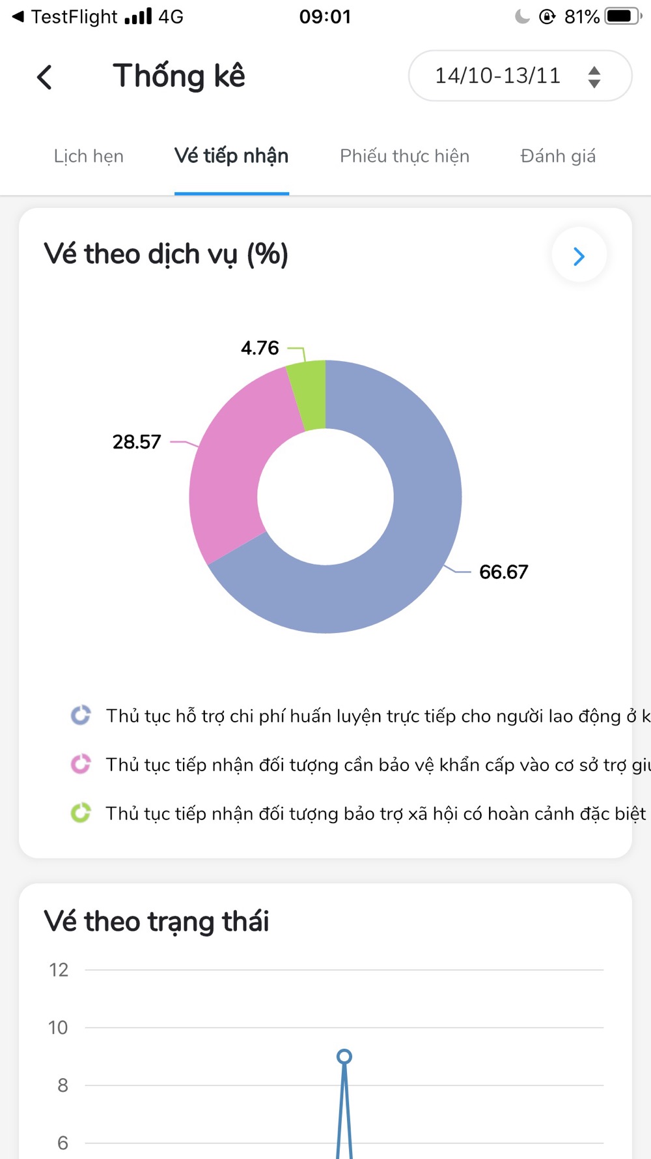Image resolution: width=651 pixels, height=1159 pixels.
Task: Toggle the pink legend ring icon
Action: coord(81,764)
